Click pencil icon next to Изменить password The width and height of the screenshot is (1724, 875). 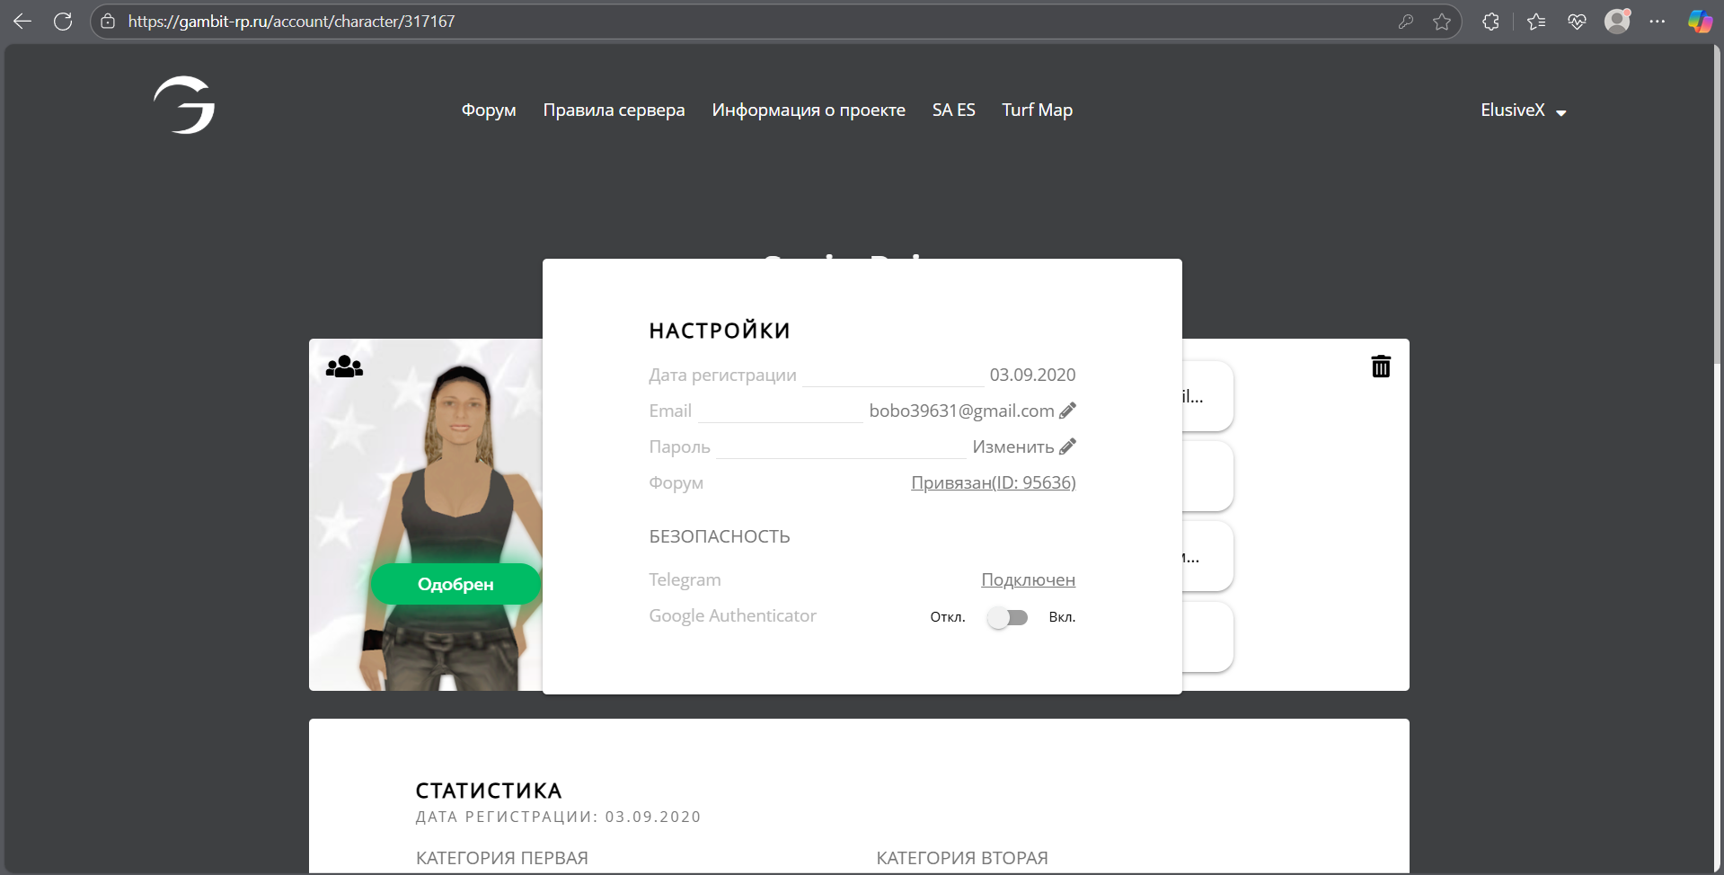coord(1067,446)
